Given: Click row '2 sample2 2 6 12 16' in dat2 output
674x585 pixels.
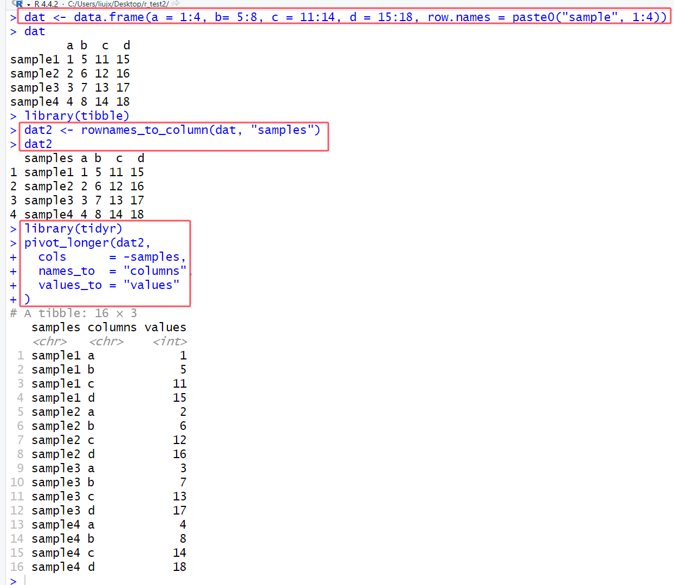Looking at the screenshot, I should click(x=77, y=187).
